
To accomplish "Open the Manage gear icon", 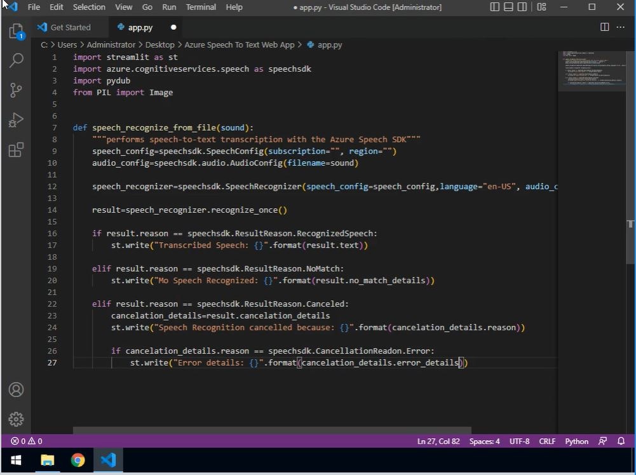I will (x=16, y=419).
